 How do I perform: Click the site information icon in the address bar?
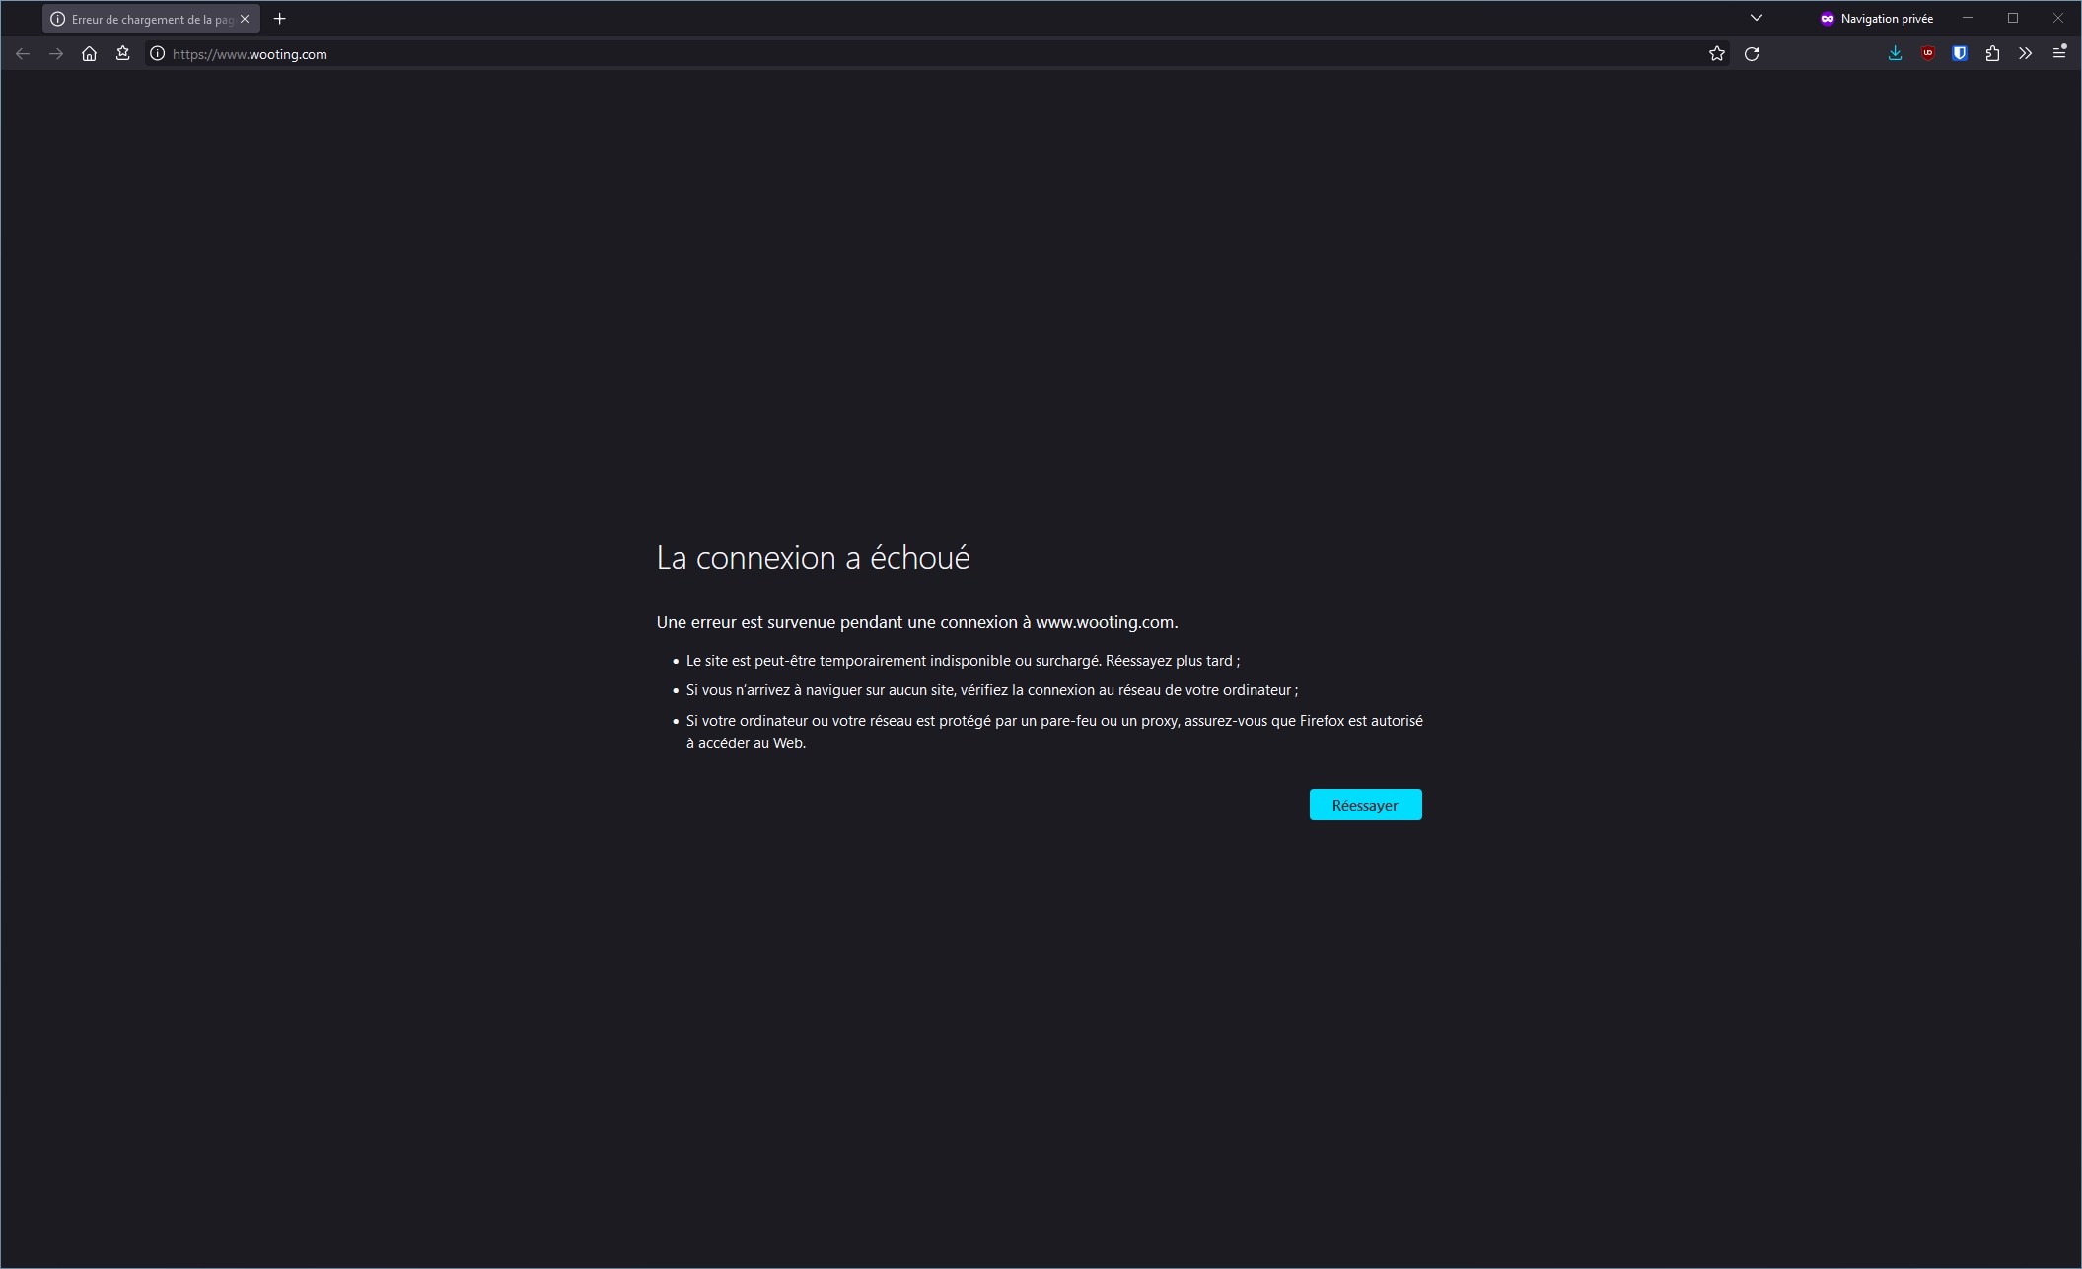[157, 54]
